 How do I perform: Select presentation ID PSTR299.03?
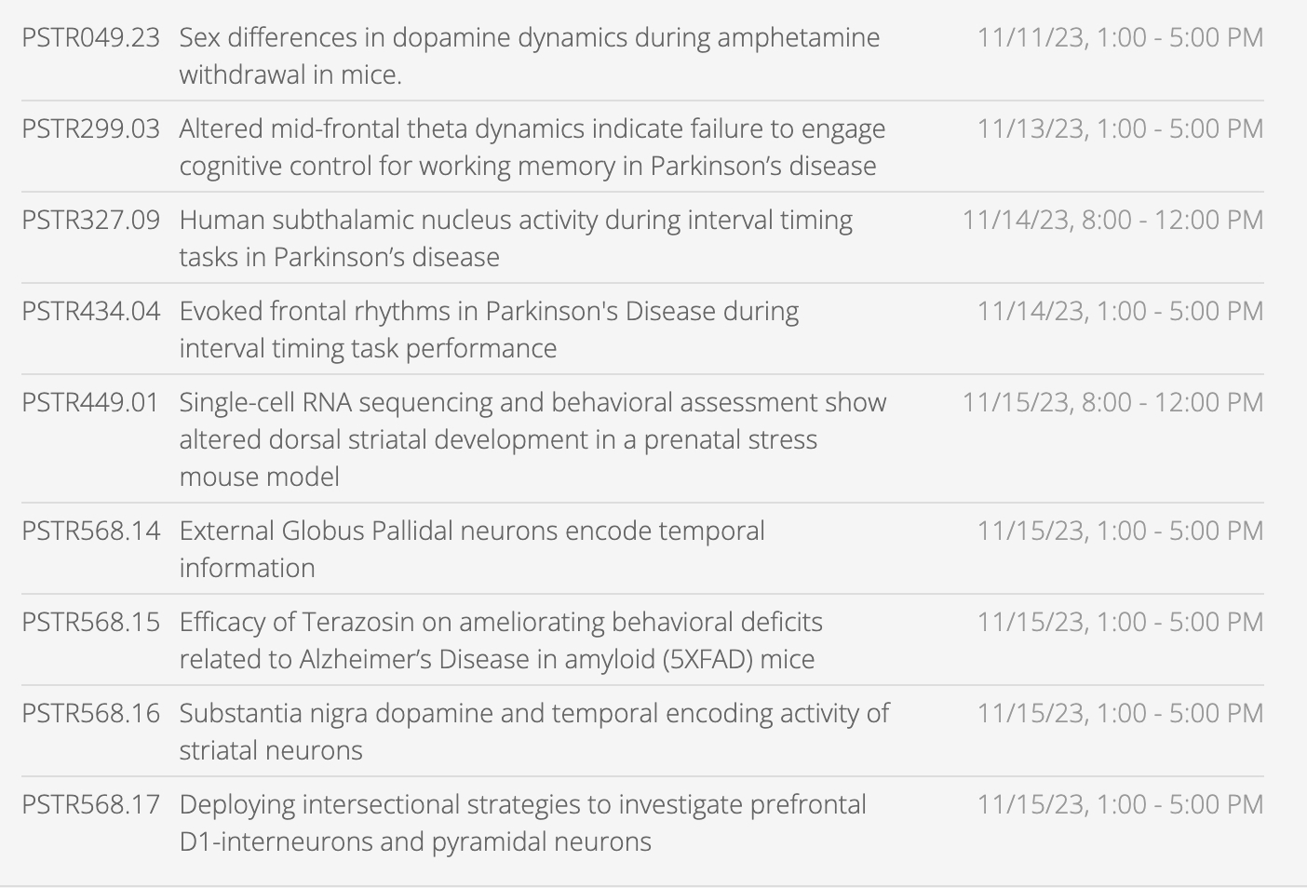(x=90, y=129)
